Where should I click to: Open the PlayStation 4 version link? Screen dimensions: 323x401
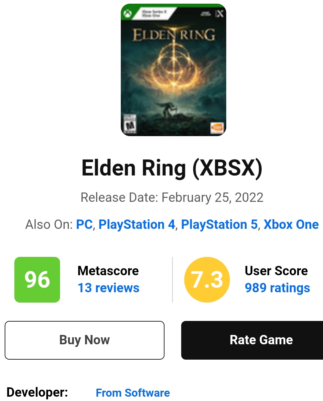coord(137,225)
